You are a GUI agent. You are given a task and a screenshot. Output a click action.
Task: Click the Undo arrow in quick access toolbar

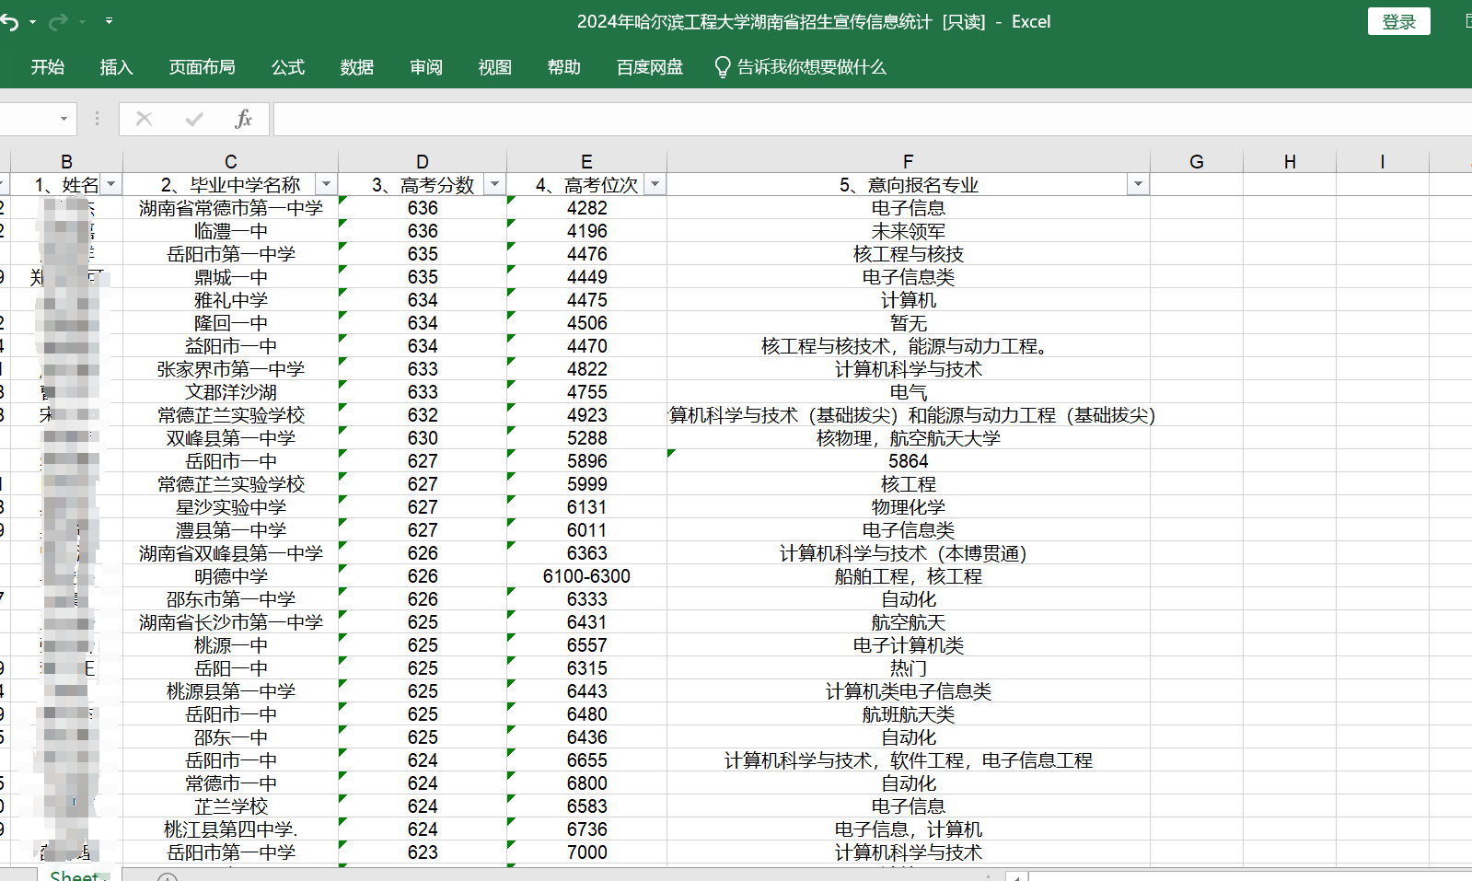[9, 22]
